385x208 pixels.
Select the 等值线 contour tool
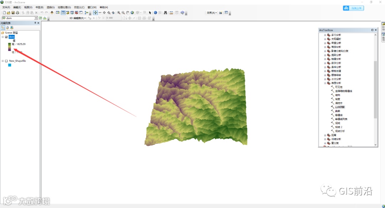(339, 115)
